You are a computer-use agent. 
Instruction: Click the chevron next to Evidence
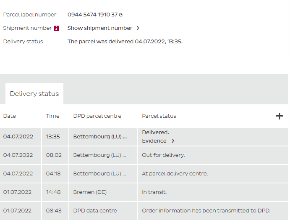tap(172, 141)
